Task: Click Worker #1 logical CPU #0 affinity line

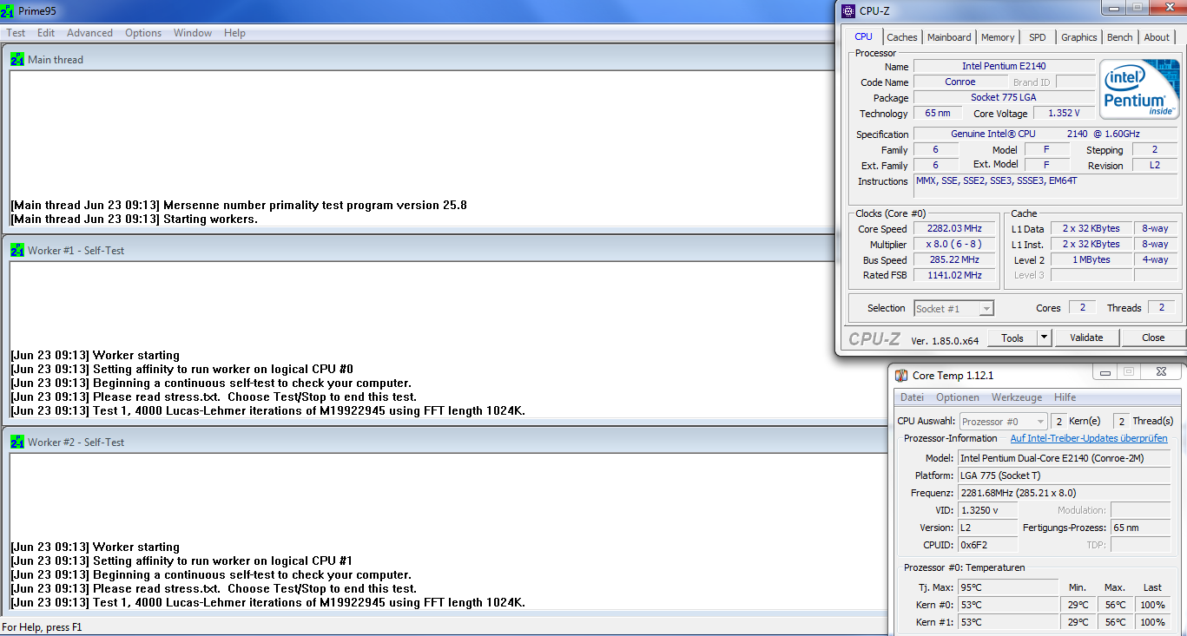Action: pyautogui.click(x=182, y=370)
